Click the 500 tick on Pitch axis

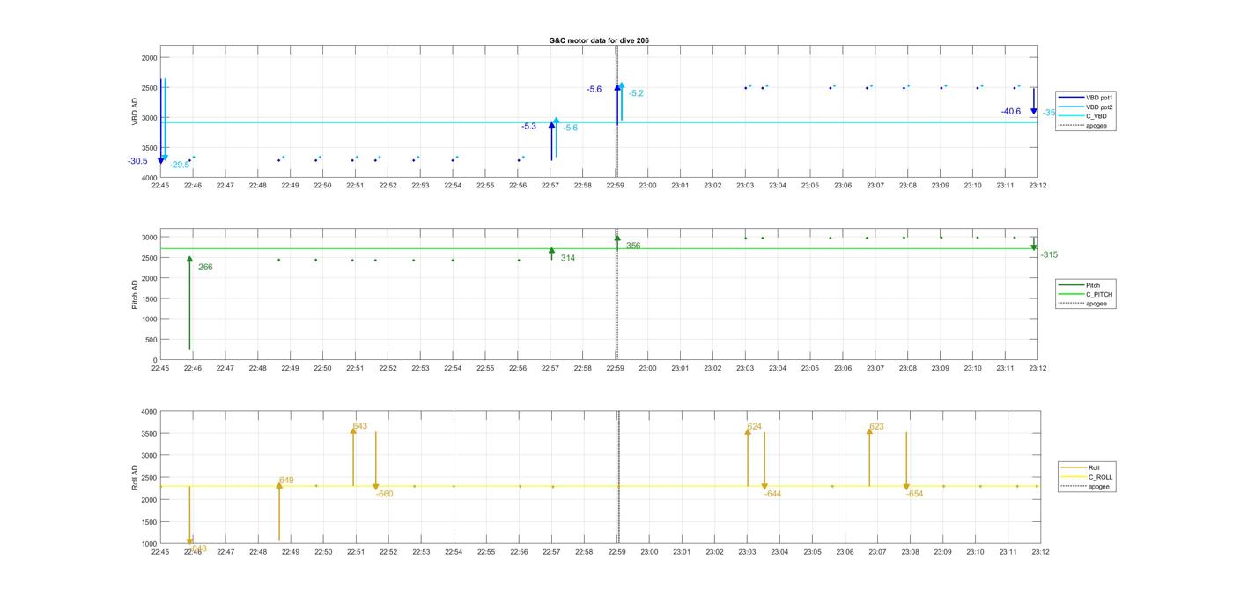(150, 340)
